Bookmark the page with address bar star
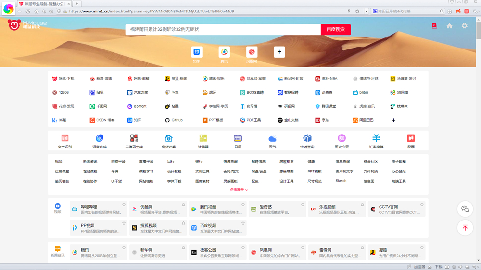This screenshot has height=270, width=481. (x=357, y=12)
